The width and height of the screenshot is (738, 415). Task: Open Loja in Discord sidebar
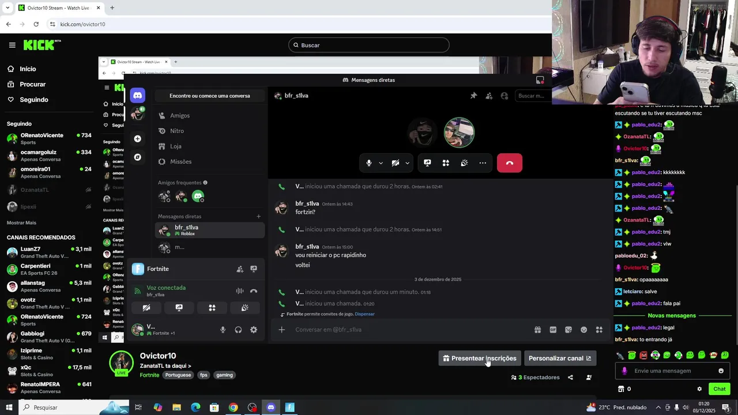210,146
